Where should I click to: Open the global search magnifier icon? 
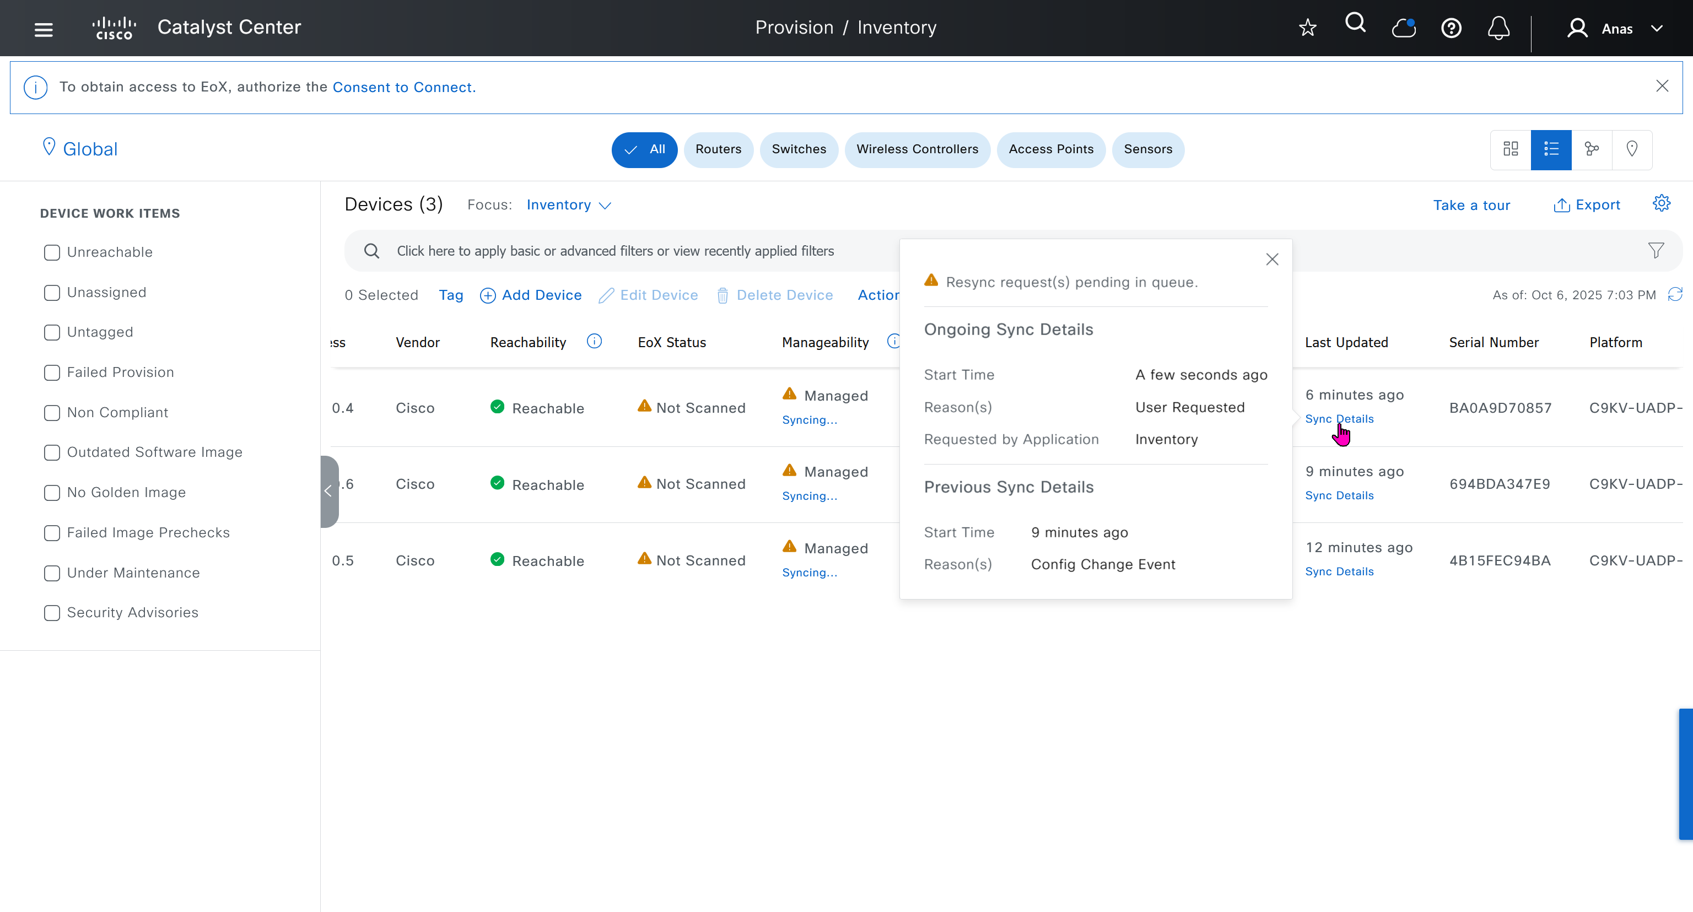1355,24
